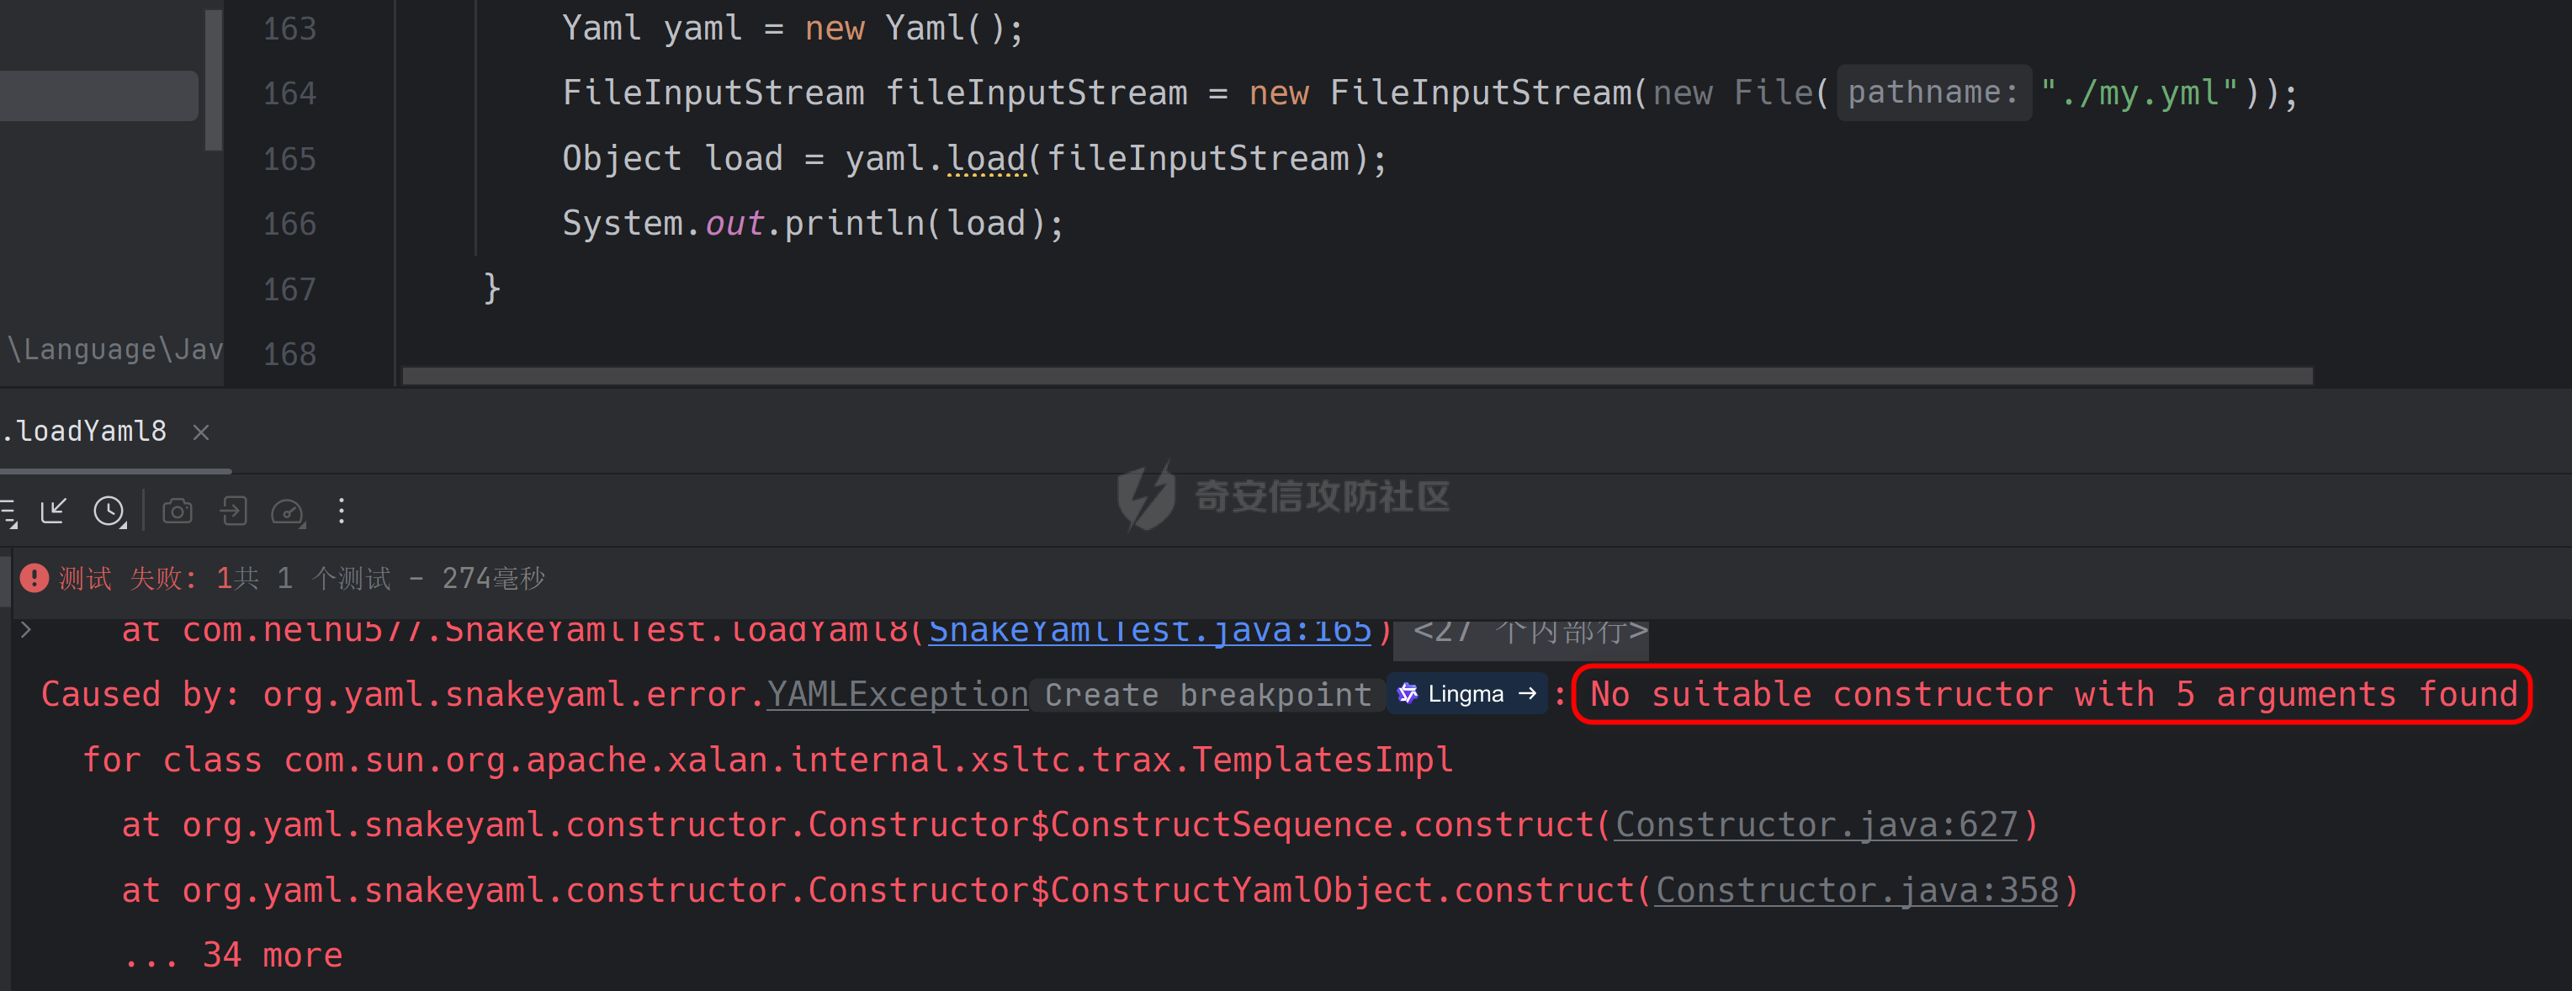This screenshot has width=2572, height=991.
Task: Open the SnakeYamlTest.java:165 link
Action: tap(1149, 631)
